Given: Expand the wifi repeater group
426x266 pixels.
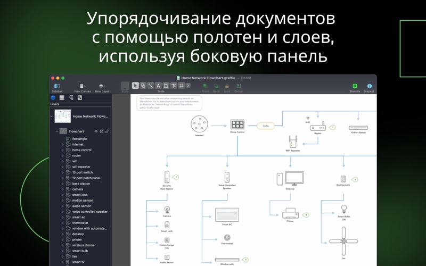Looking at the screenshot, I should 63,167.
